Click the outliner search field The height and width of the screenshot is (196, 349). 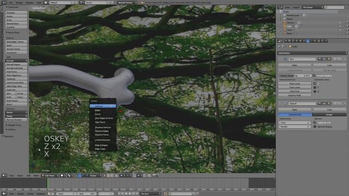[334, 7]
